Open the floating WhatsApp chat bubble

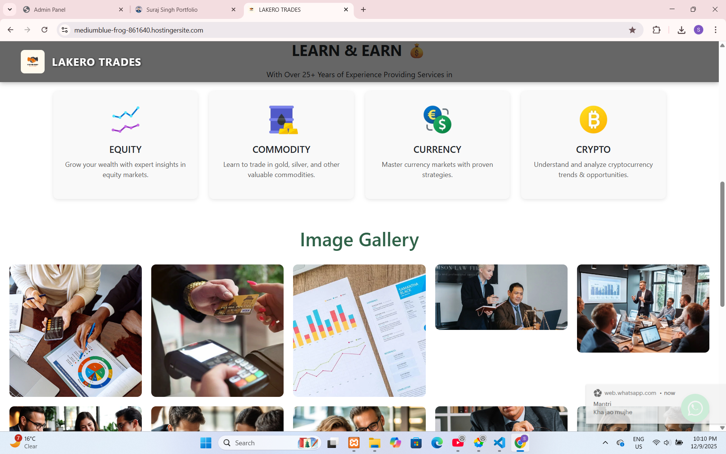[x=695, y=408]
